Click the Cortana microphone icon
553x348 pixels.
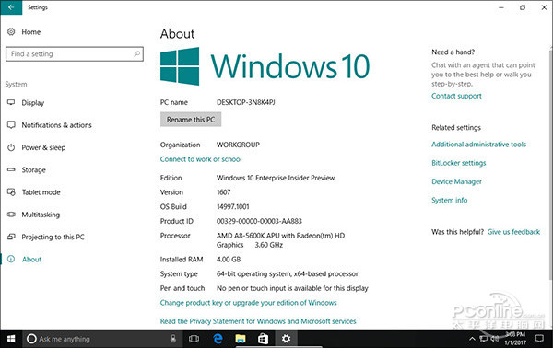pyautogui.click(x=173, y=339)
